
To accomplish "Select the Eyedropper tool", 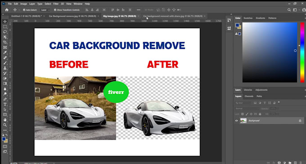I will click(x=5, y=52).
